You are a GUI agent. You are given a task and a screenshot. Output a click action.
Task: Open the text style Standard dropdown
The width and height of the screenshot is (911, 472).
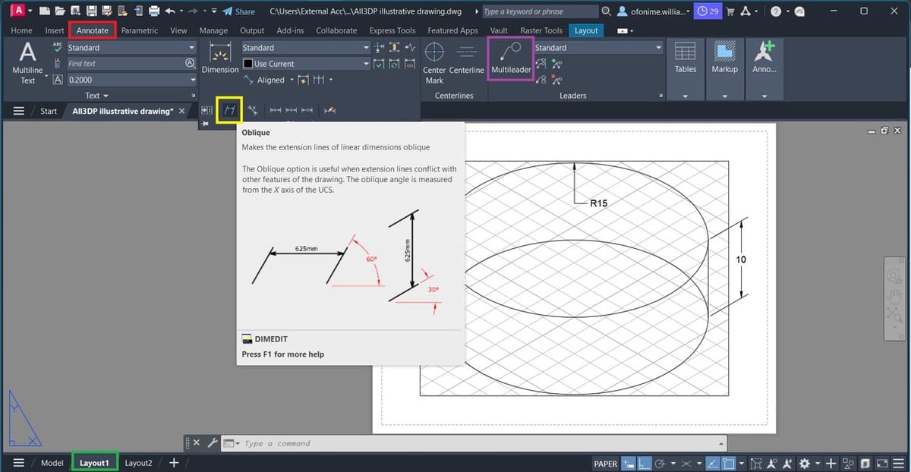coord(131,47)
